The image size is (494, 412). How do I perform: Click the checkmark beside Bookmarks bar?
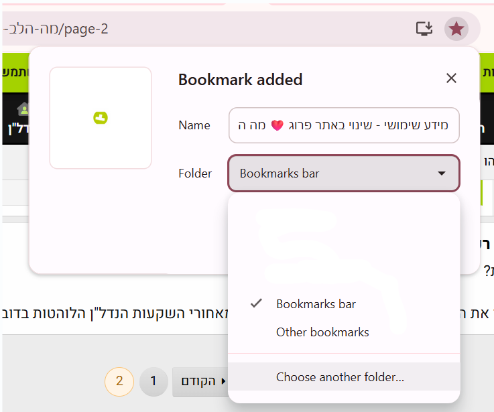255,303
